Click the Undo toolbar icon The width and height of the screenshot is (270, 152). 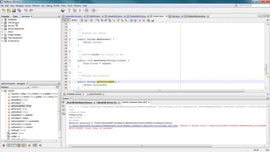click(26, 11)
